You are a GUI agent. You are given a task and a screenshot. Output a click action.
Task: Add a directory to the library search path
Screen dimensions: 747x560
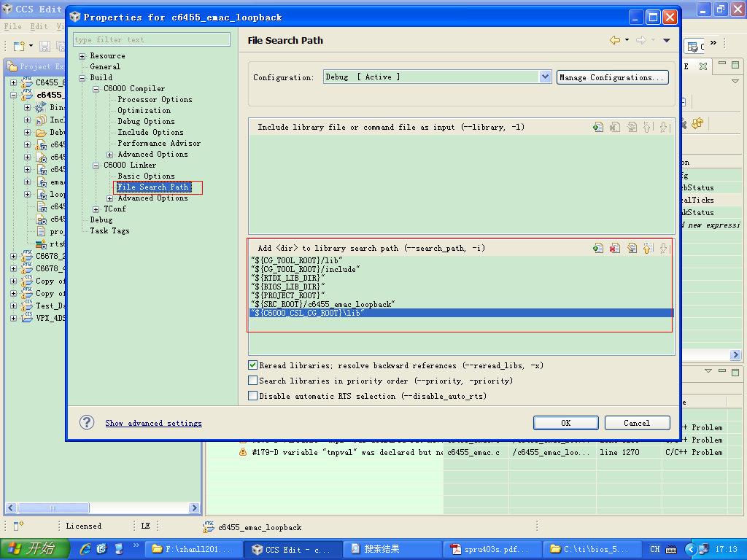click(598, 248)
